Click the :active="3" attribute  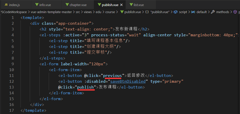click(x=76, y=35)
